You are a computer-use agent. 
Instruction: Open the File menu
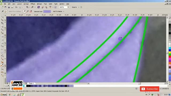click(x=5, y=4)
